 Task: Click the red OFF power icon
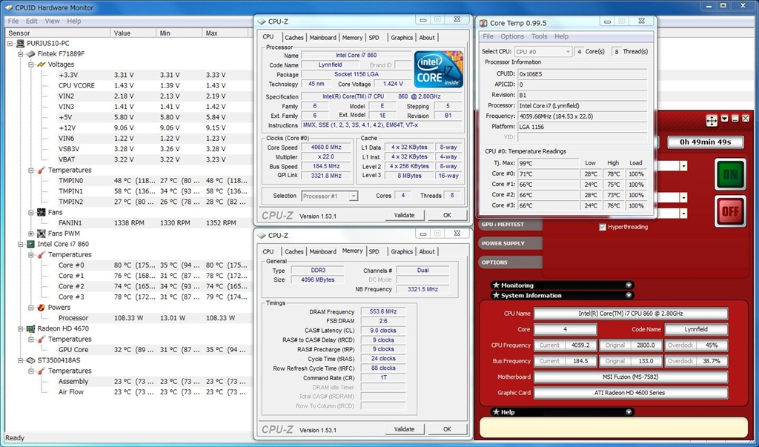click(x=730, y=212)
